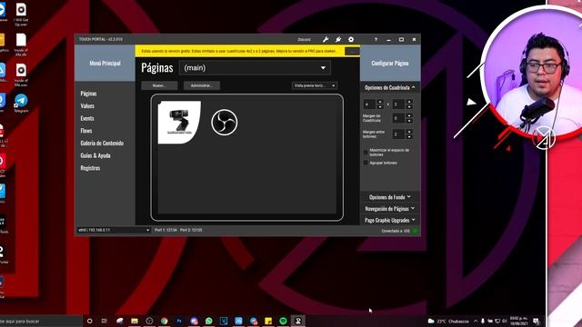Open File Explorer on the taskbar
Screen dimensions: 582x327
(135, 321)
